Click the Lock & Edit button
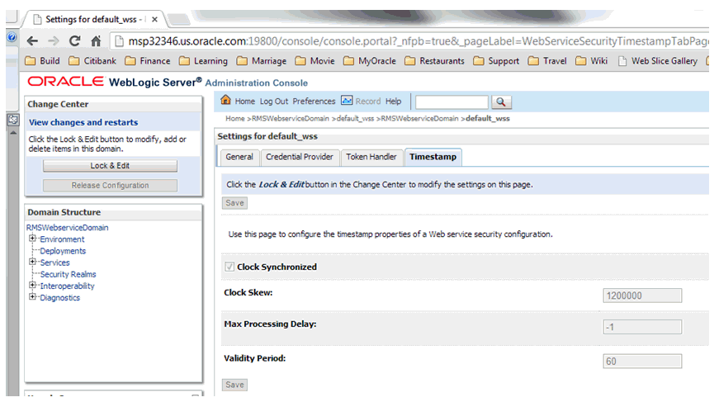 click(x=110, y=166)
